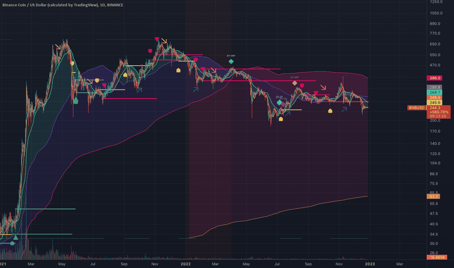Click the +580.70% change value
The image size is (454, 268).
[x=439, y=112]
